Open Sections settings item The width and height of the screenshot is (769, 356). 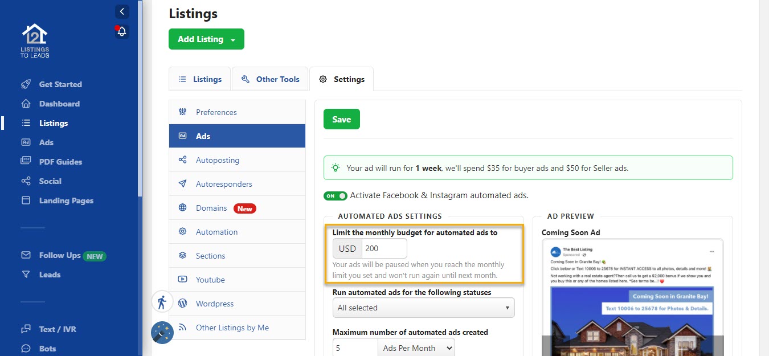click(237, 256)
